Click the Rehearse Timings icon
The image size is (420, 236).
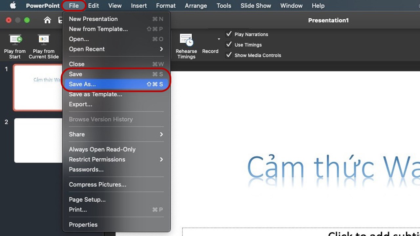pos(186,40)
